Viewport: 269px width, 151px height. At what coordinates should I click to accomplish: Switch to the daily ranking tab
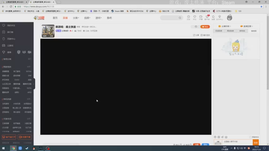pos(219,31)
